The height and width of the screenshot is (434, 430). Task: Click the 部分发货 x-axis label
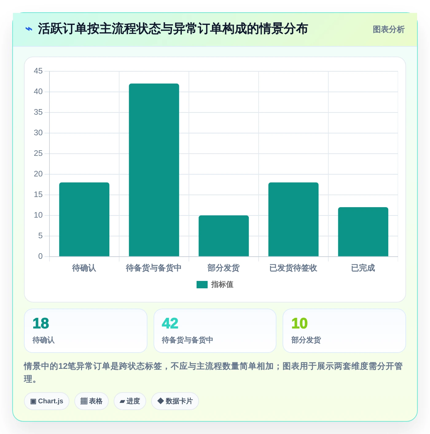[224, 268]
